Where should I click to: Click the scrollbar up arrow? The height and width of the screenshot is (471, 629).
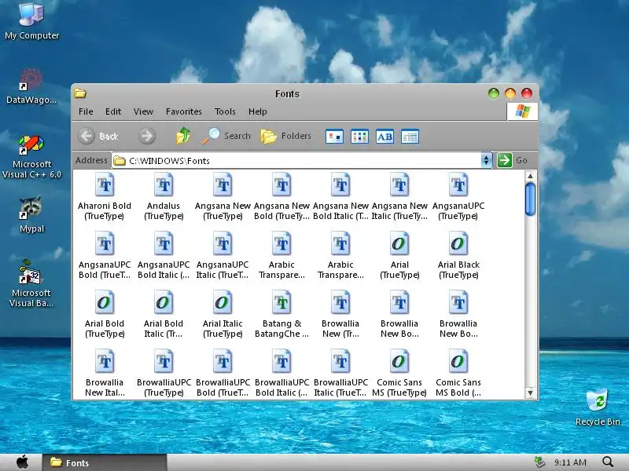[x=530, y=176]
